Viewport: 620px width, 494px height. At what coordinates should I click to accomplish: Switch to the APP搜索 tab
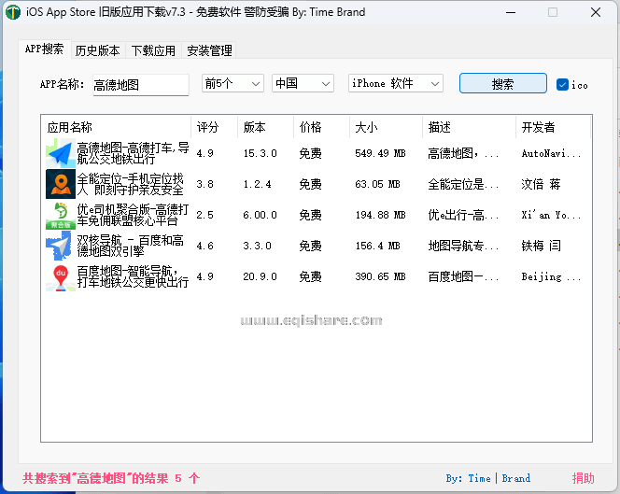pyautogui.click(x=44, y=49)
